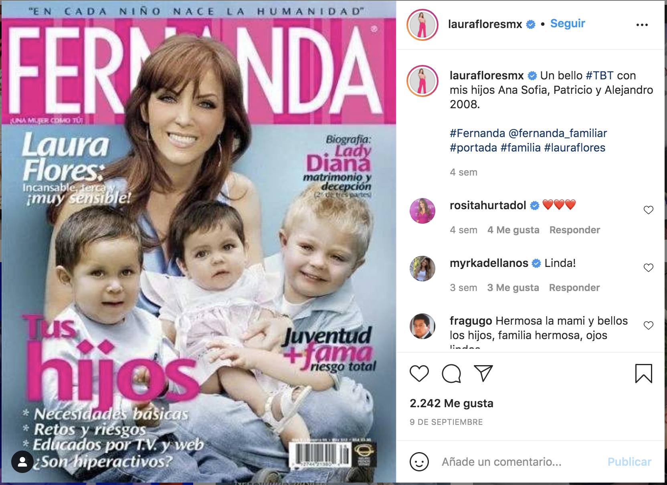The height and width of the screenshot is (485, 667).
Task: View the 2.242 Me gusta likes list
Action: pyautogui.click(x=451, y=403)
